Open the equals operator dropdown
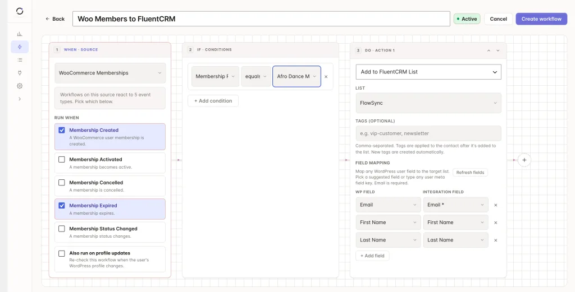The image size is (575, 292). pyautogui.click(x=256, y=76)
